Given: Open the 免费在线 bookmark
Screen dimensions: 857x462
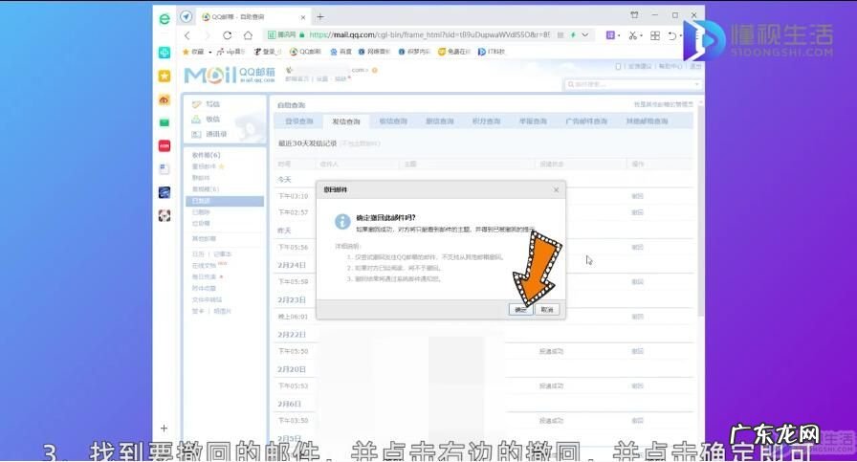Looking at the screenshot, I should [x=454, y=52].
